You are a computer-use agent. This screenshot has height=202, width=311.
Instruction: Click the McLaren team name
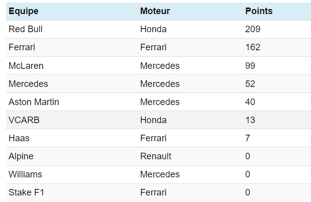(26, 65)
